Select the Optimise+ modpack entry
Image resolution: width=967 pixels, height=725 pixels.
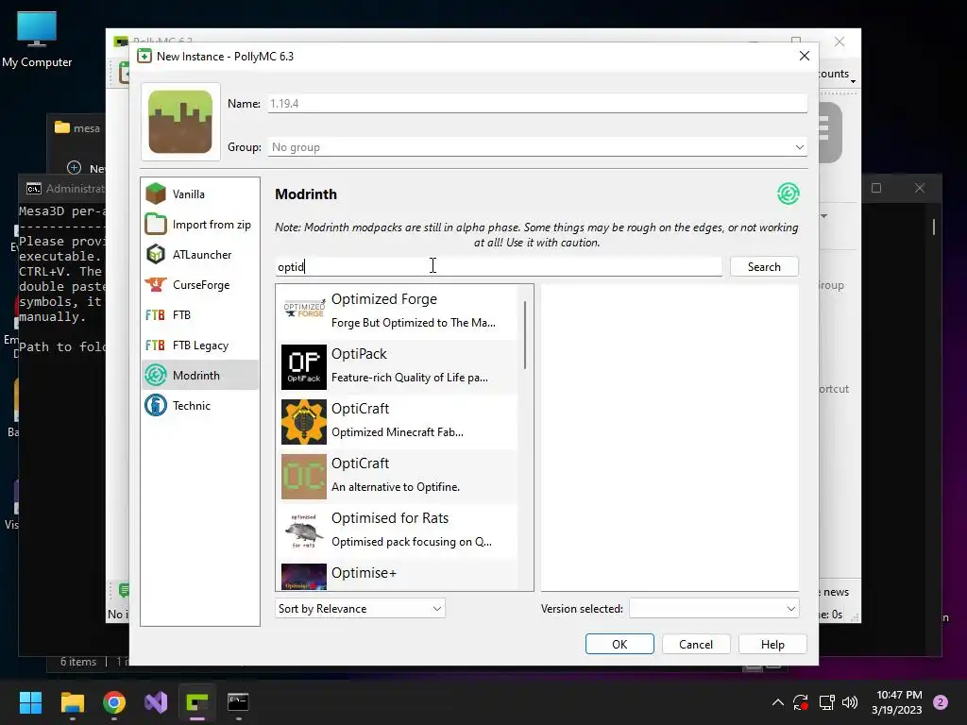click(398, 575)
